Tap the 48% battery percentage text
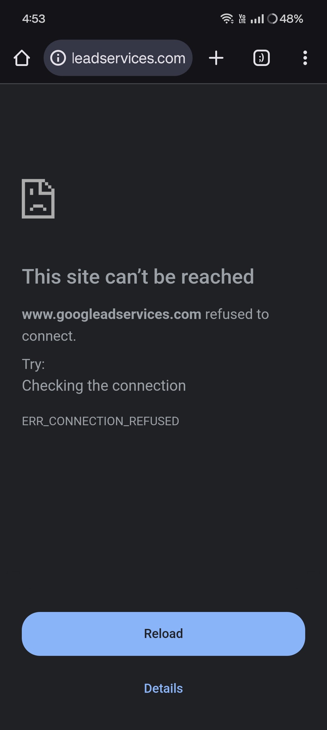 pos(291,19)
